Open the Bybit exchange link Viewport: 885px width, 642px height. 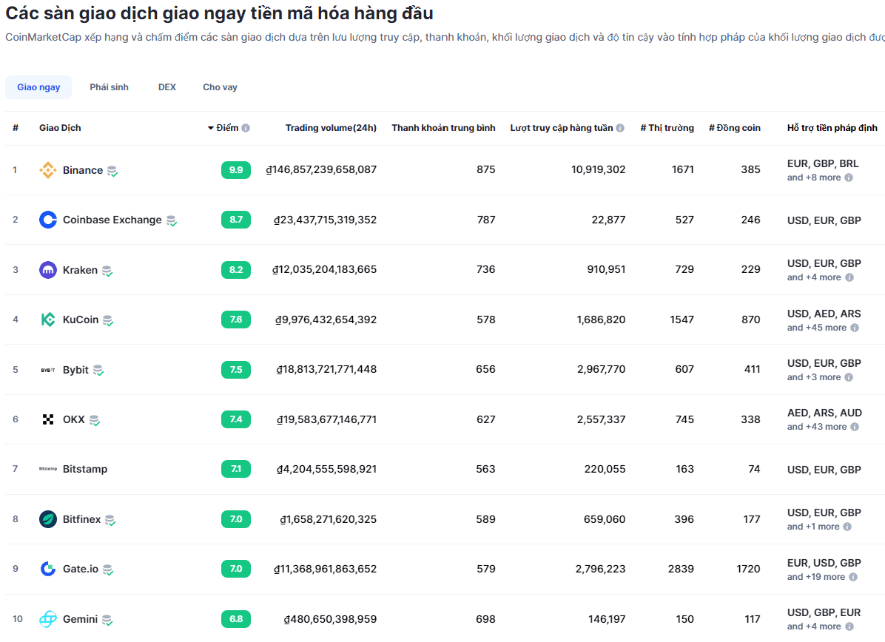click(75, 370)
